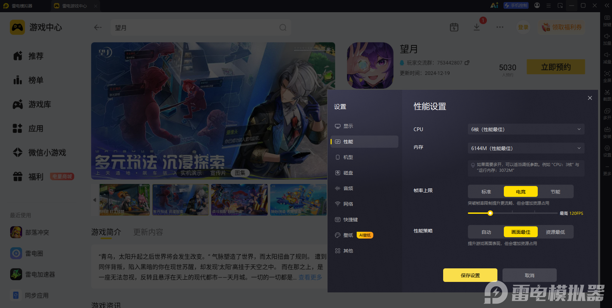Click the 手机控制 button in the title bar
The image size is (612, 308).
click(516, 5)
